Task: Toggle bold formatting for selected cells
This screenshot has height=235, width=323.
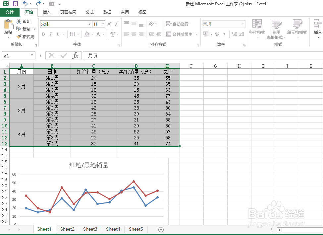Action: [43, 34]
